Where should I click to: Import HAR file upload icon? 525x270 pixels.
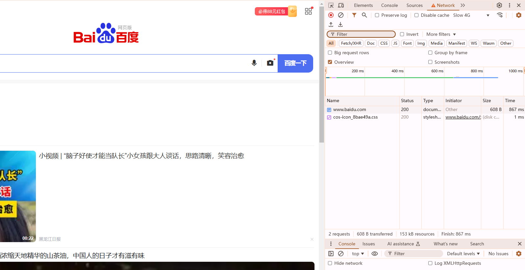[331, 25]
